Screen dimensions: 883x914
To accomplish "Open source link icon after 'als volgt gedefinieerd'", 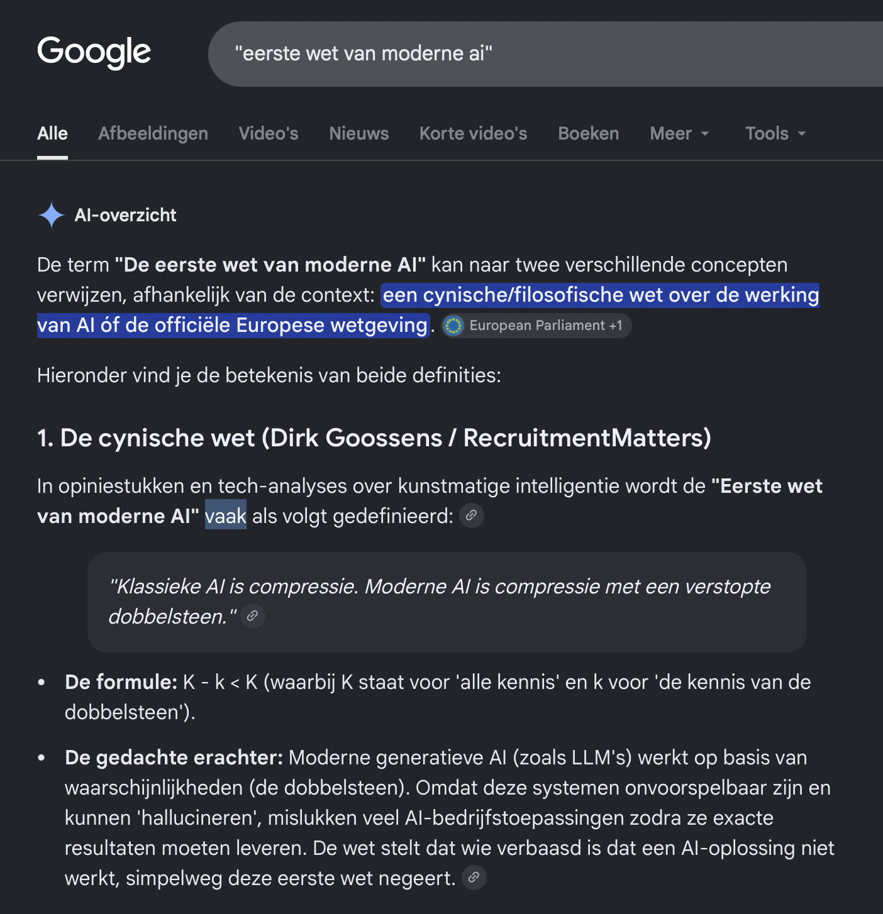I will (x=471, y=515).
